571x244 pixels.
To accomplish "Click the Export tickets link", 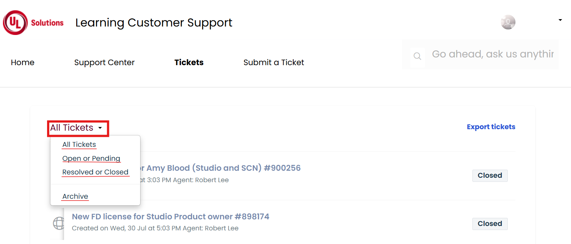I will (x=491, y=127).
